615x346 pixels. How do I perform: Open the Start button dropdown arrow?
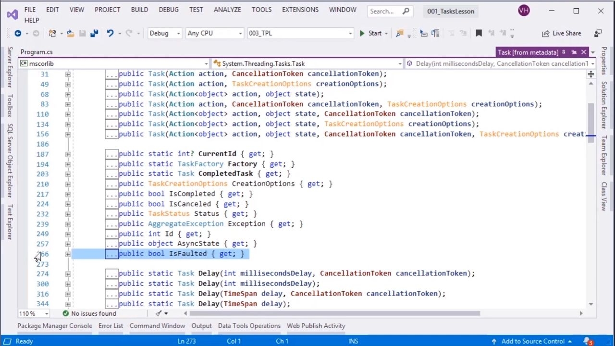[386, 33]
